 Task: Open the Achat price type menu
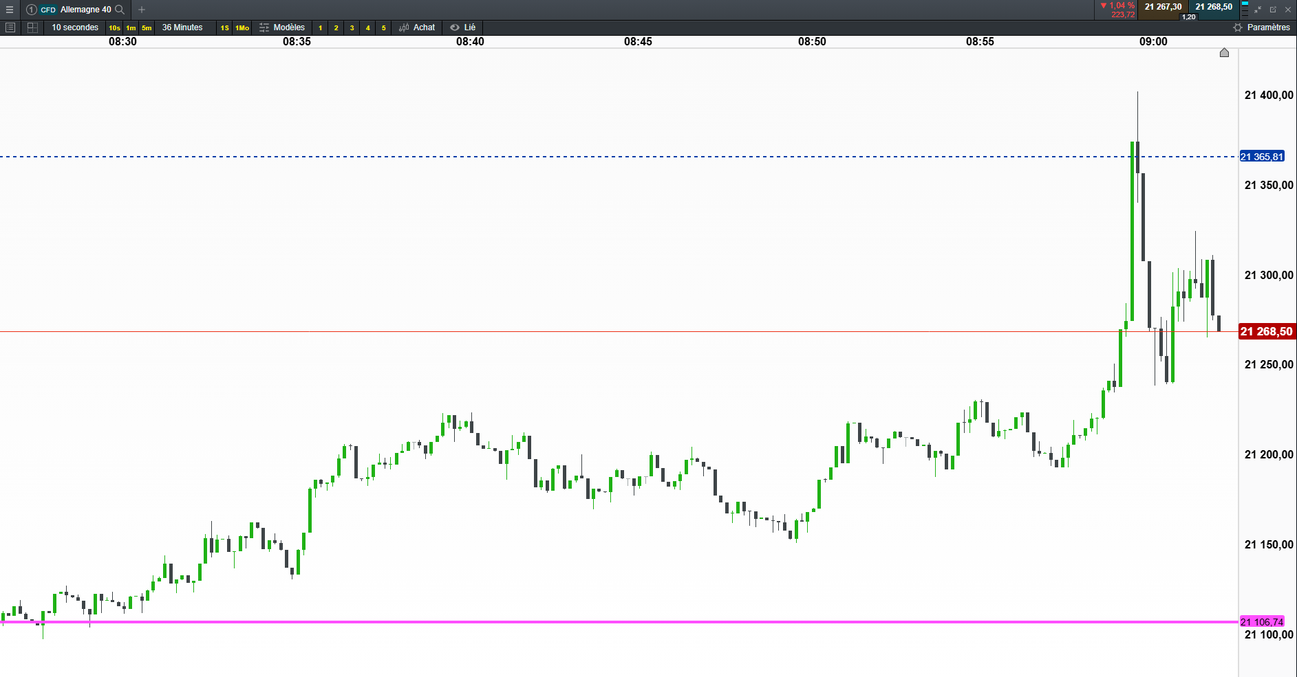(417, 27)
